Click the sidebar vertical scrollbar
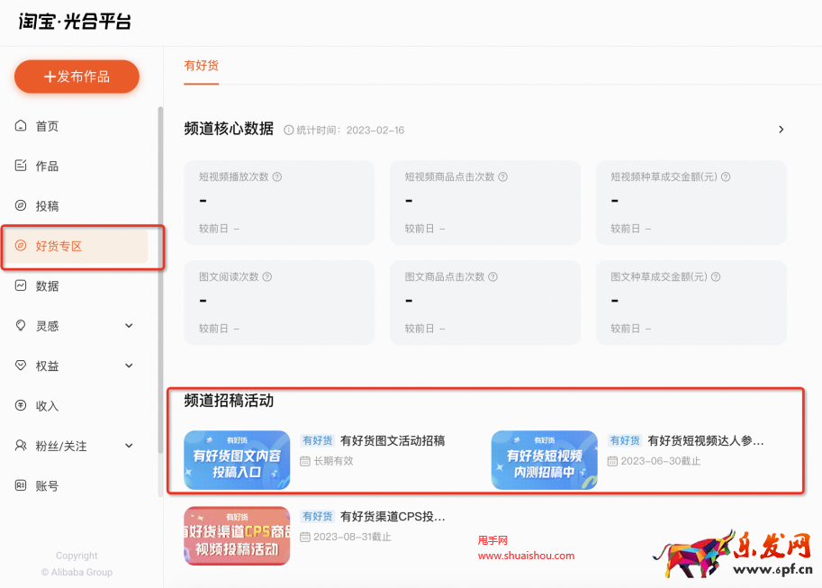This screenshot has width=822, height=588. point(160,279)
